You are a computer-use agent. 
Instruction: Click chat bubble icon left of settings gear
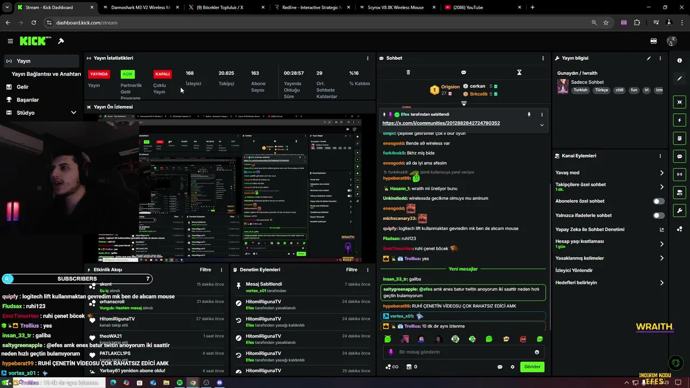point(500,367)
